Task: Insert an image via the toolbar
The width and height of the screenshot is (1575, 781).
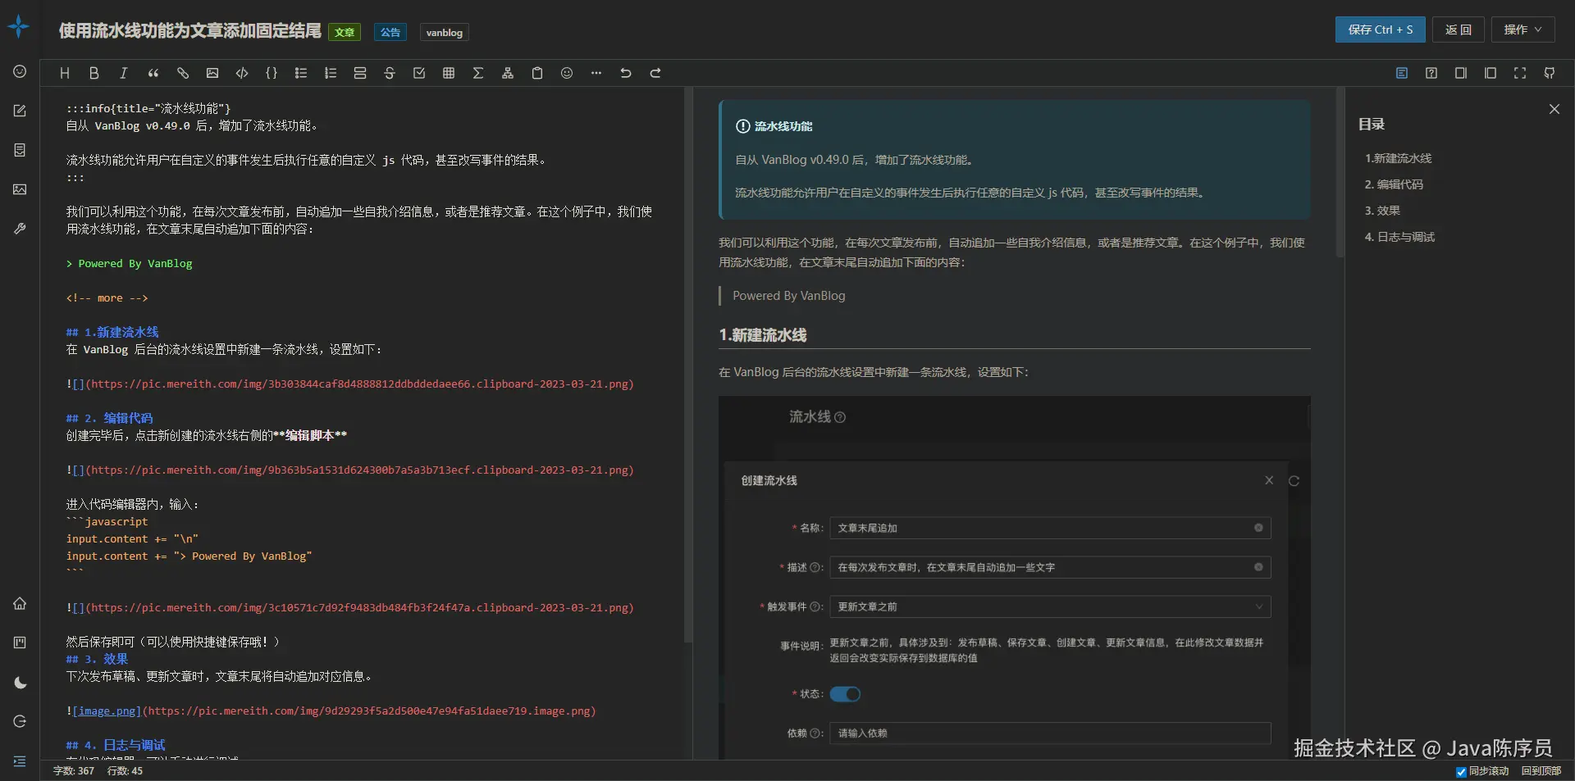Action: [x=212, y=73]
